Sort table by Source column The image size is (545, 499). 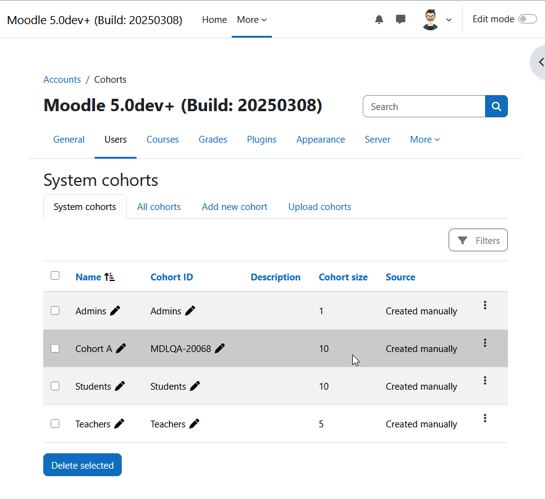tap(400, 277)
